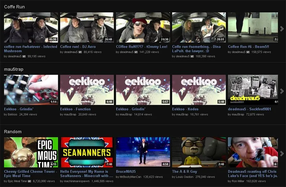Open 'Eekkoo - Function' title link
The width and height of the screenshot is (286, 187).
point(75,109)
